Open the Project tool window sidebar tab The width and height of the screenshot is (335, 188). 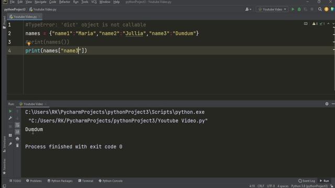point(4,22)
